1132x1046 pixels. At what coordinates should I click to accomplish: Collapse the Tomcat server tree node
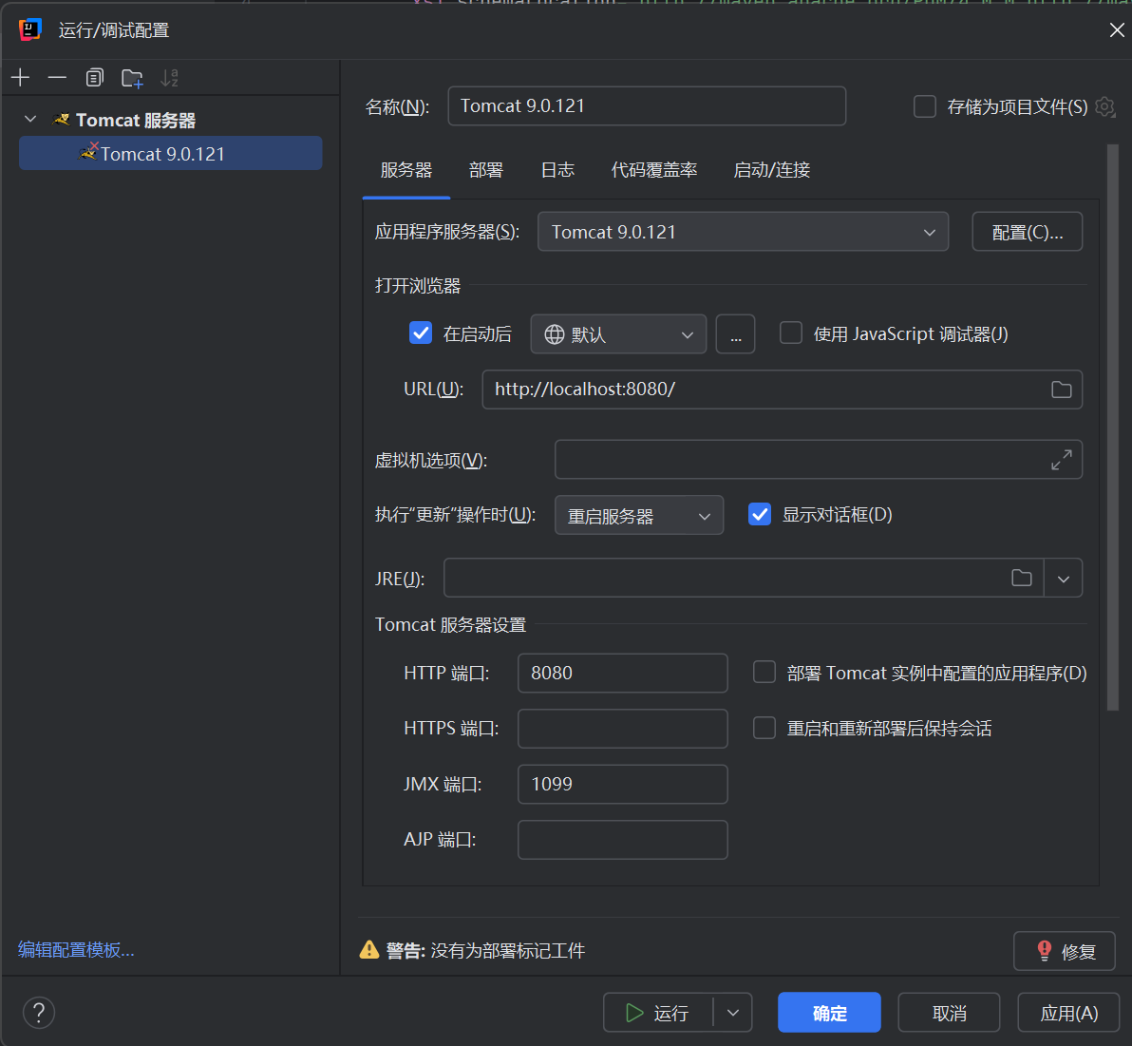pyautogui.click(x=30, y=119)
